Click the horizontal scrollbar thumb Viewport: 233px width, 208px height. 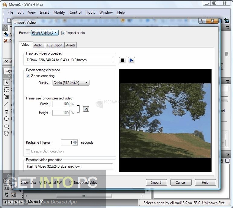click(84, 196)
